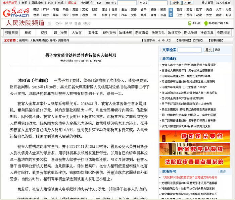Open the 法律法规 channel tab
Image resolution: width=235 pixels, height=200 pixels.
pos(126,32)
